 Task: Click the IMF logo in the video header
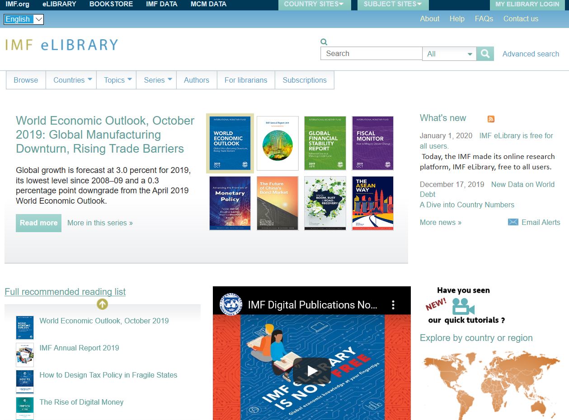tap(231, 304)
